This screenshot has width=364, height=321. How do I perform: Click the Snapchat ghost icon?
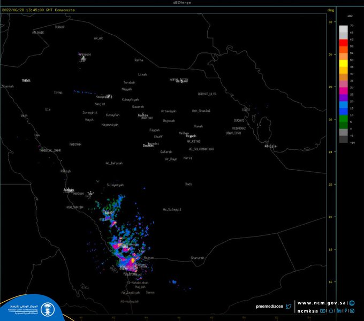coord(331,311)
